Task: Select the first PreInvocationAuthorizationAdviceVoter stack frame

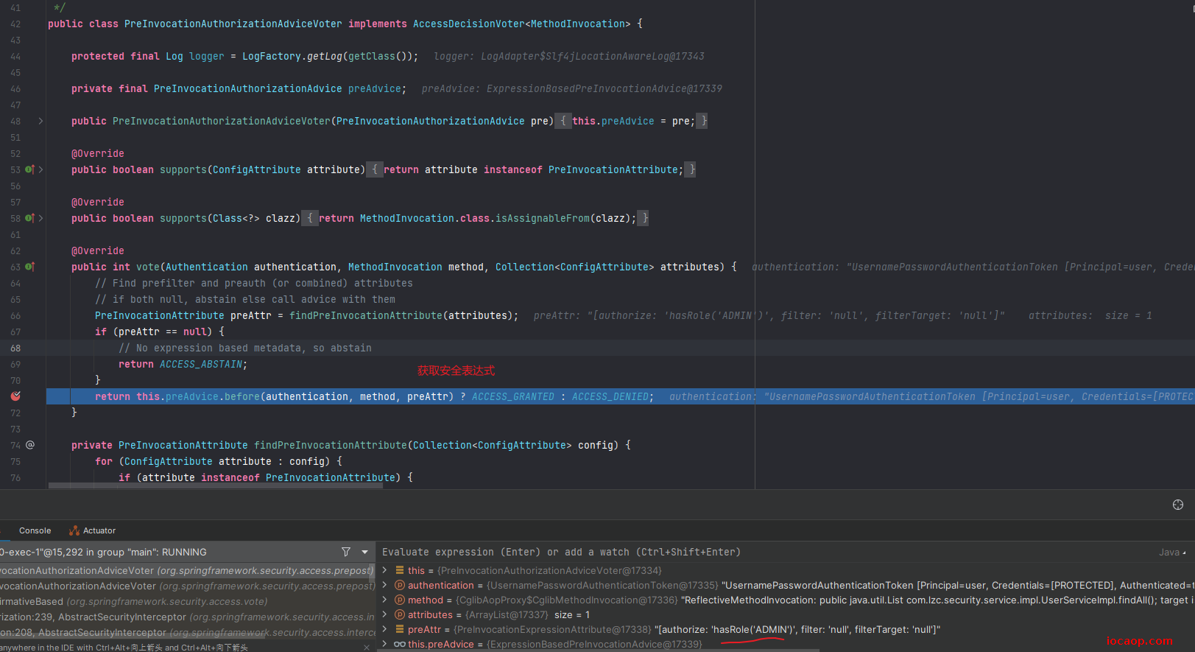Action: pos(188,570)
